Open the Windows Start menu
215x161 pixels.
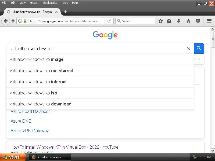13,157
